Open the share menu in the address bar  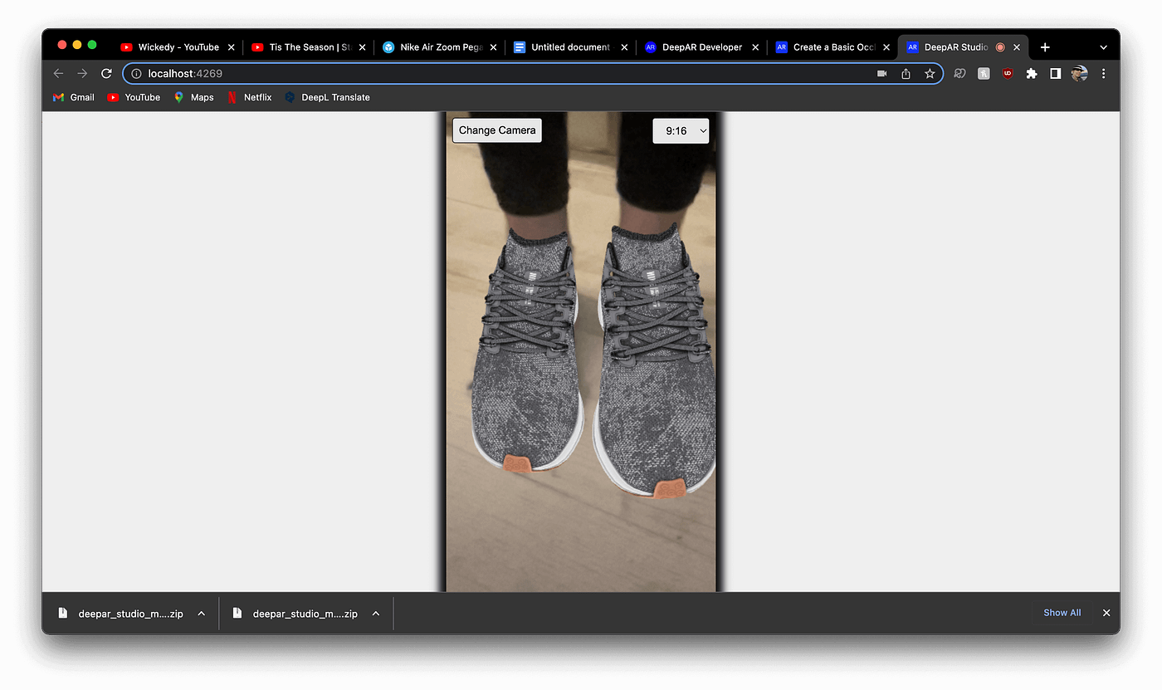point(905,73)
